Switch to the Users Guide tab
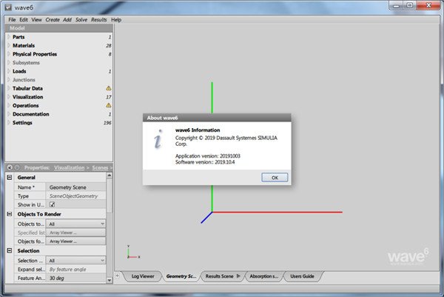444x297 pixels. point(302,276)
